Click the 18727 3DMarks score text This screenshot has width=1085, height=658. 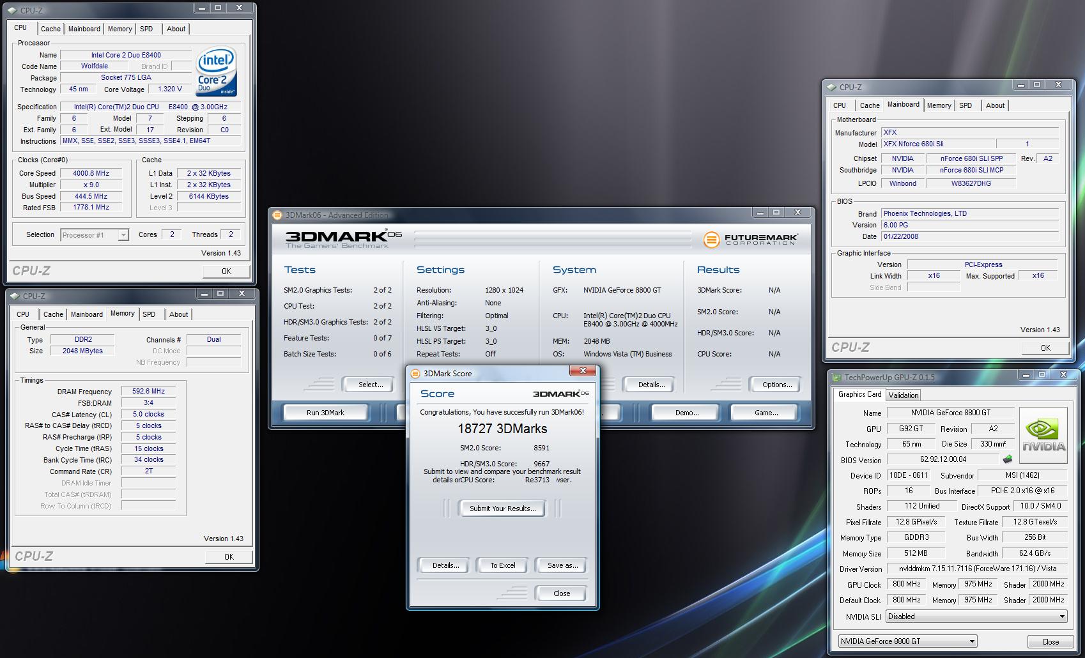(x=502, y=429)
